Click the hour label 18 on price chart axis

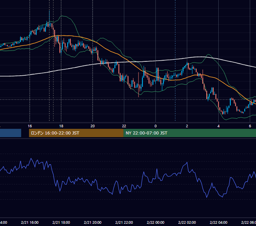(61, 126)
